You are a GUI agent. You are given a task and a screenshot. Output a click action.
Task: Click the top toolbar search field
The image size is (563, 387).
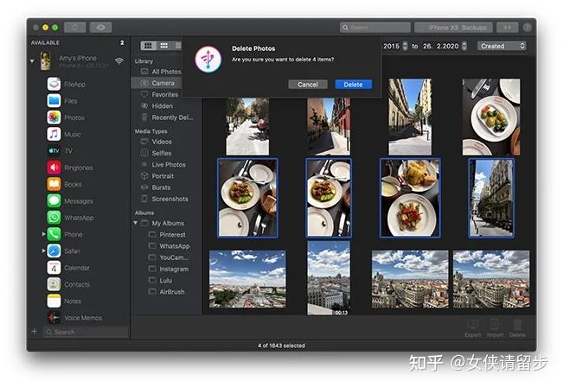click(374, 28)
